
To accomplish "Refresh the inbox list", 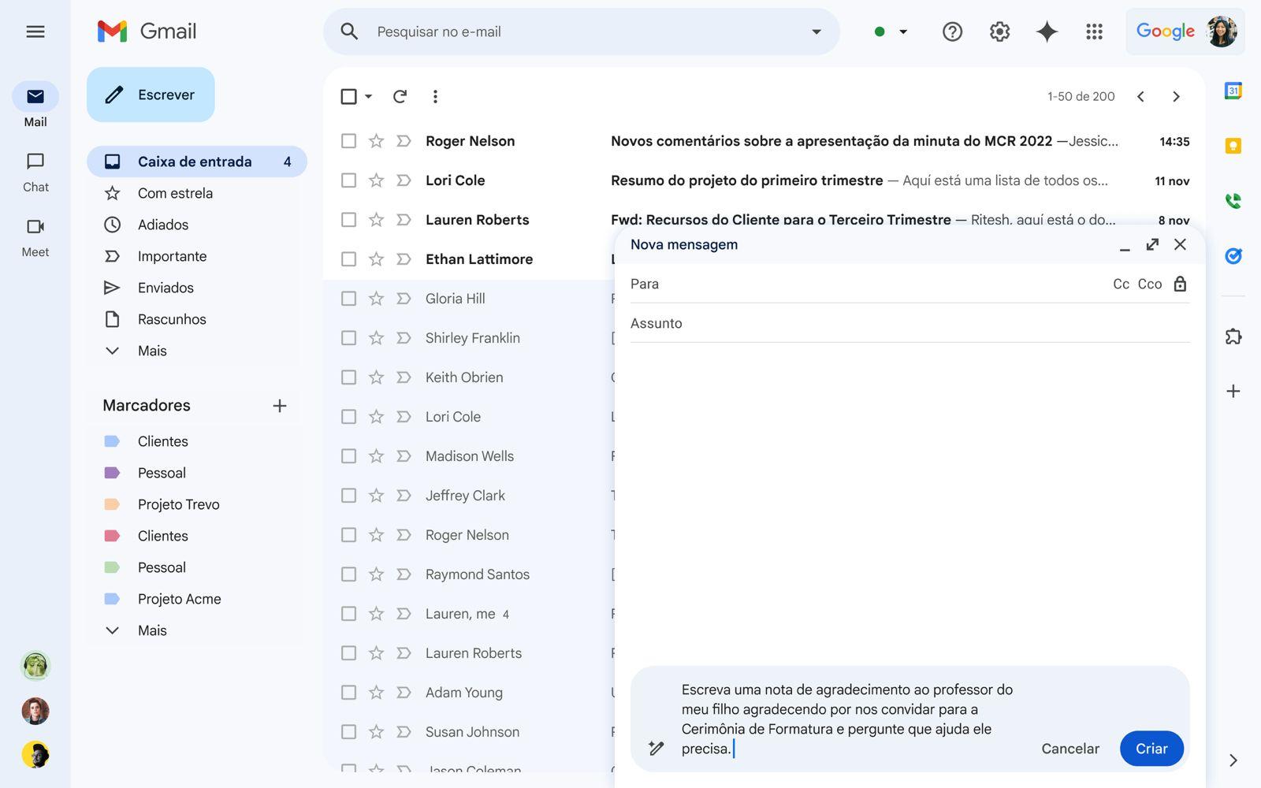I will [x=400, y=96].
